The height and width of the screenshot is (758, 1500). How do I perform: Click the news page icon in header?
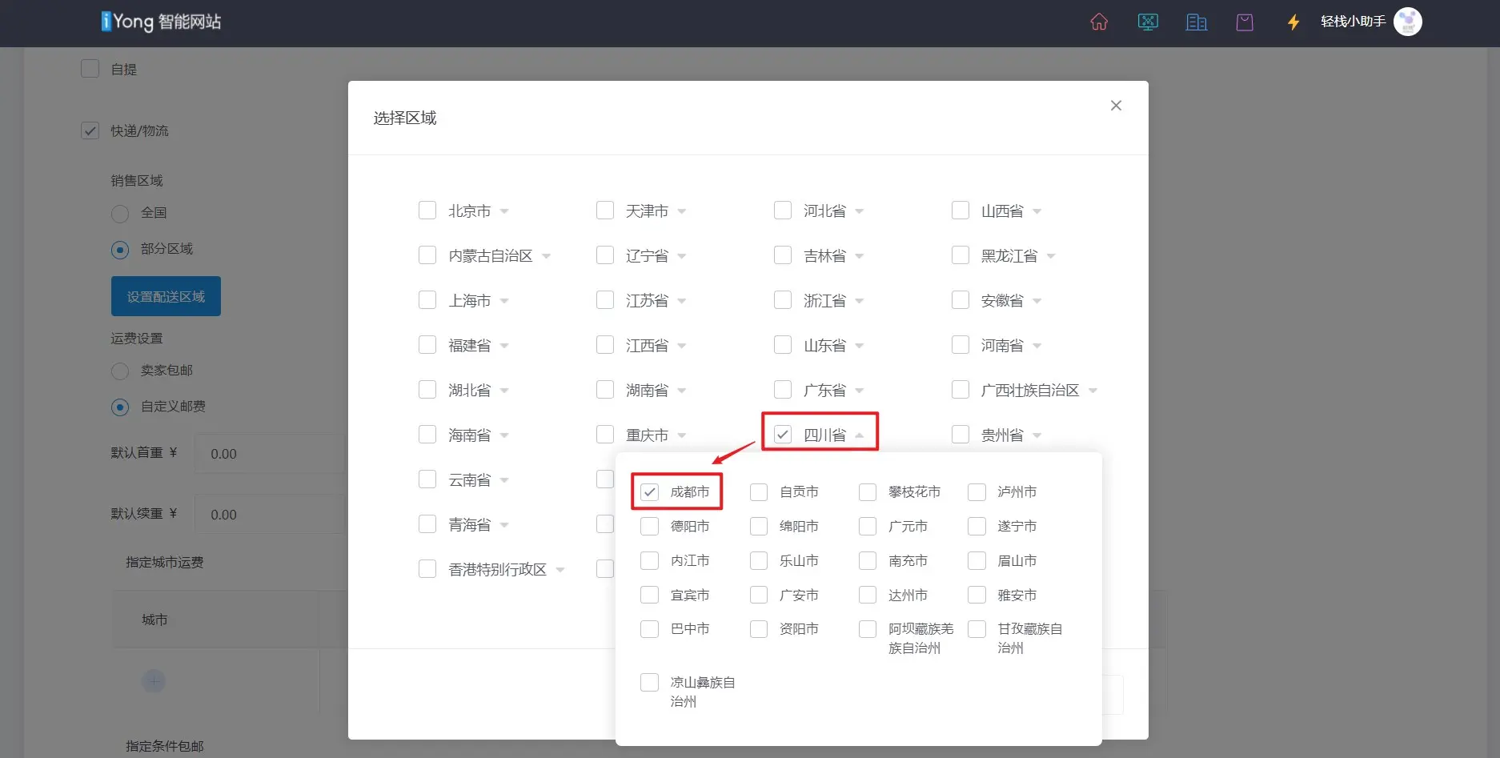tap(1196, 22)
